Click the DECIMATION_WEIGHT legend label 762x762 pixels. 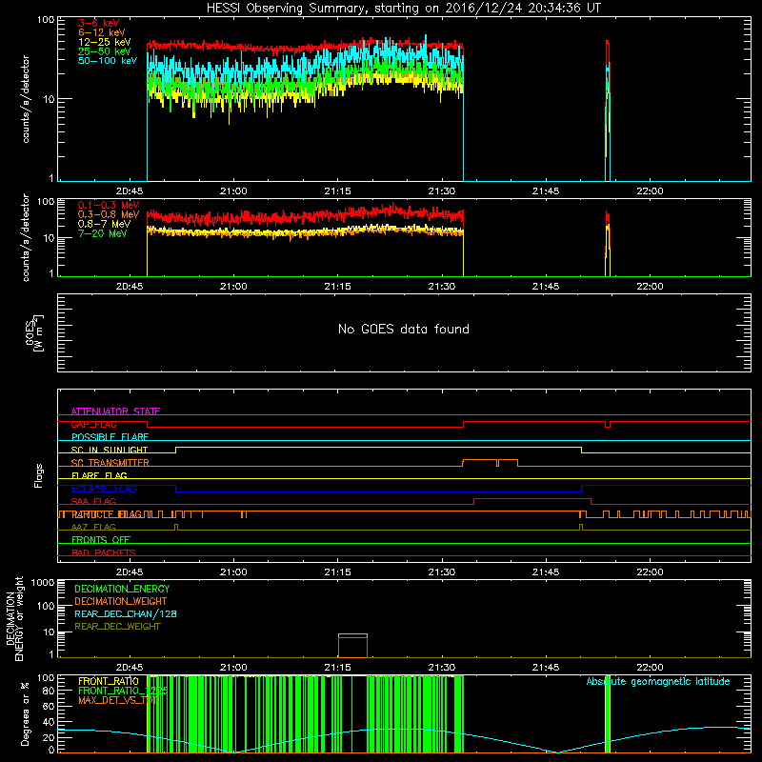[x=121, y=602]
